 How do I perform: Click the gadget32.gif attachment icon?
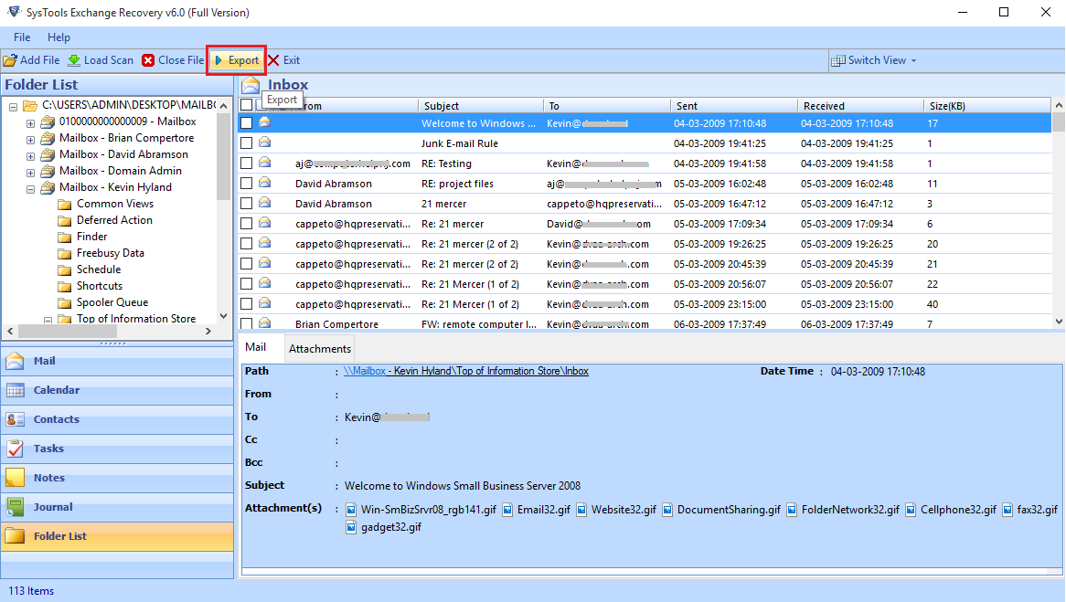[351, 526]
